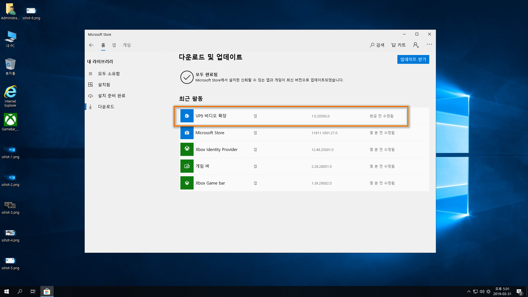Open the Windows Start menu

point(7,291)
